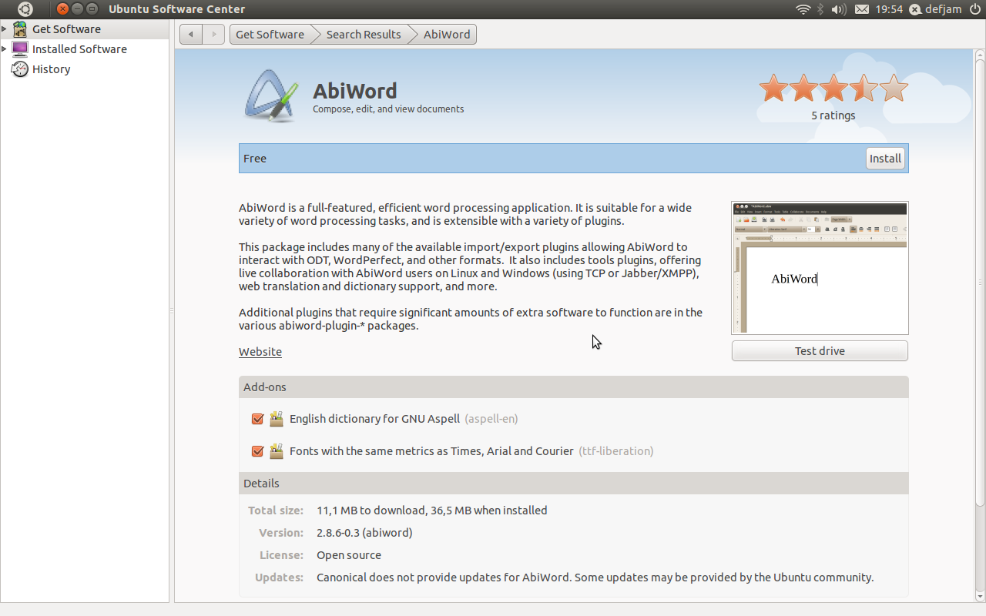Screen dimensions: 986x616
Task: Uncheck the English dictionary for GNU Aspell add-on
Action: pyautogui.click(x=258, y=419)
